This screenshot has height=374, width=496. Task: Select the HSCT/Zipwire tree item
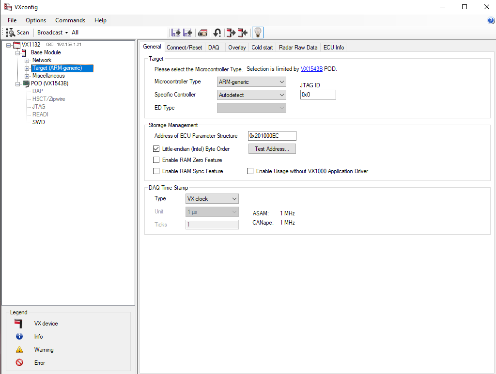coord(49,99)
